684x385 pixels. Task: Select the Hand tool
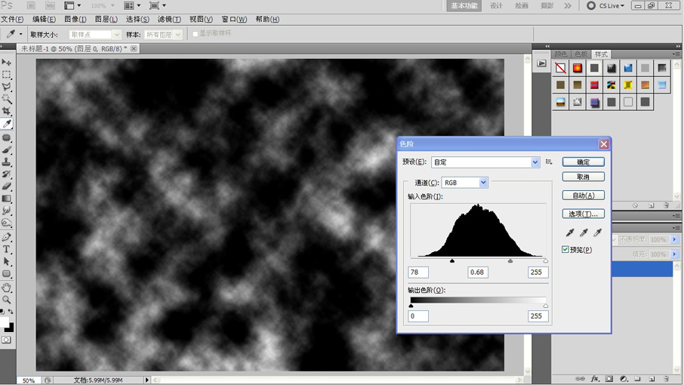coord(7,288)
